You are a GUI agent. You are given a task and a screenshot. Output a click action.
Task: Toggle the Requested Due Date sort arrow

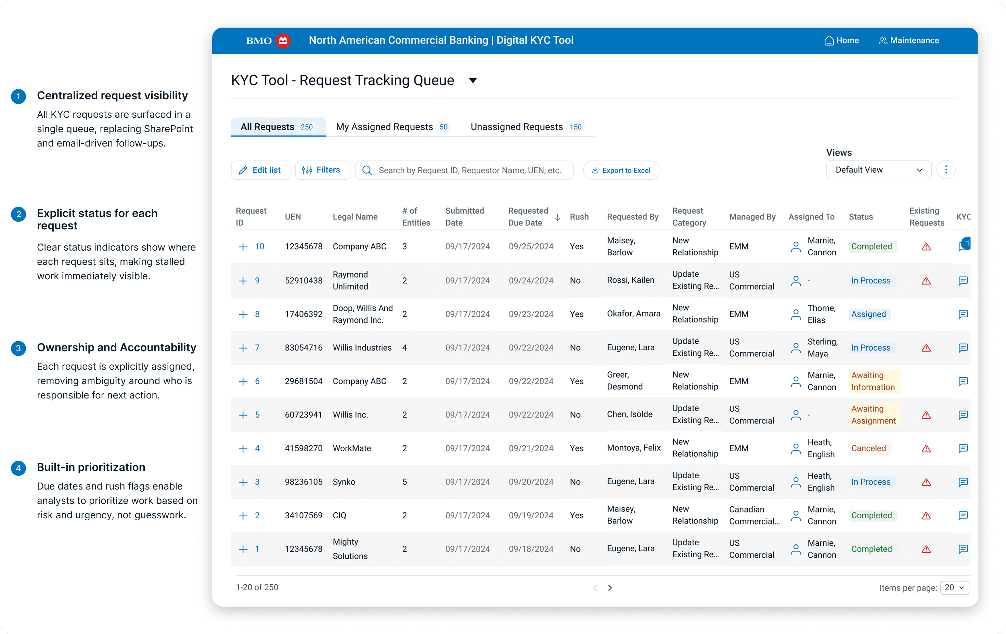[x=557, y=217]
